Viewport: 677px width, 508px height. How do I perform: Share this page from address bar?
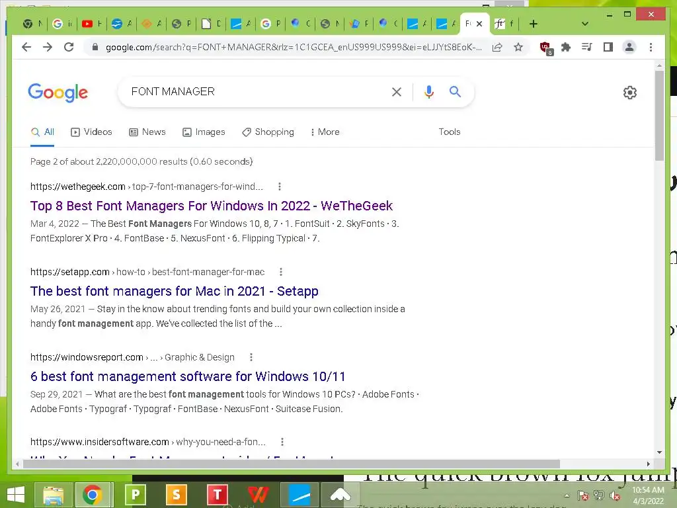point(497,47)
